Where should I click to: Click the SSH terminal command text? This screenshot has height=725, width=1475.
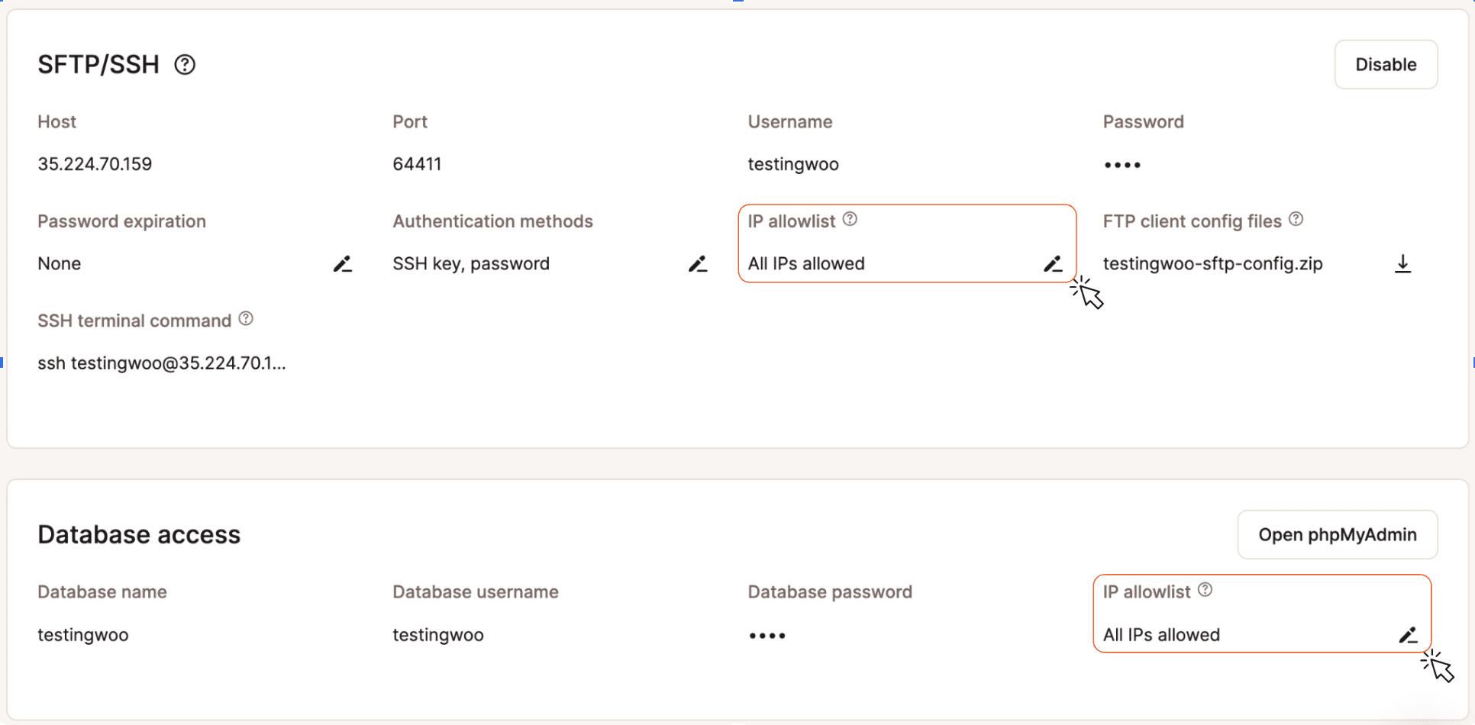[162, 363]
